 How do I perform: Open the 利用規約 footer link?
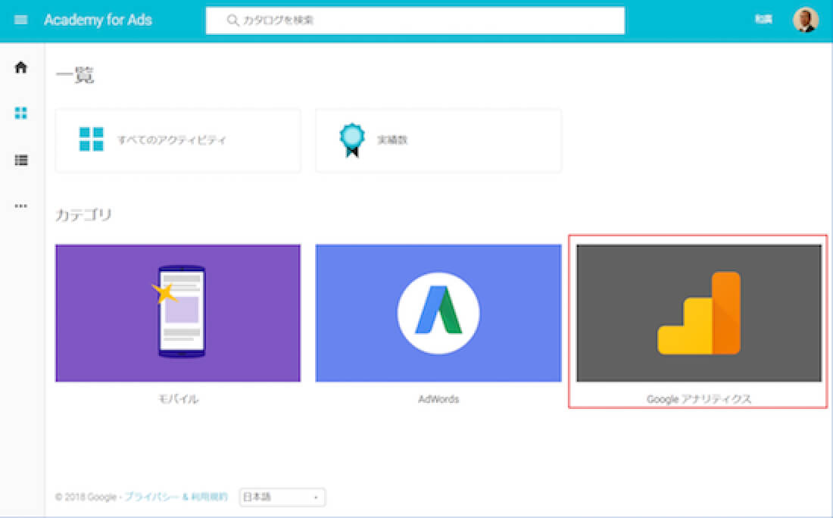pos(209,498)
